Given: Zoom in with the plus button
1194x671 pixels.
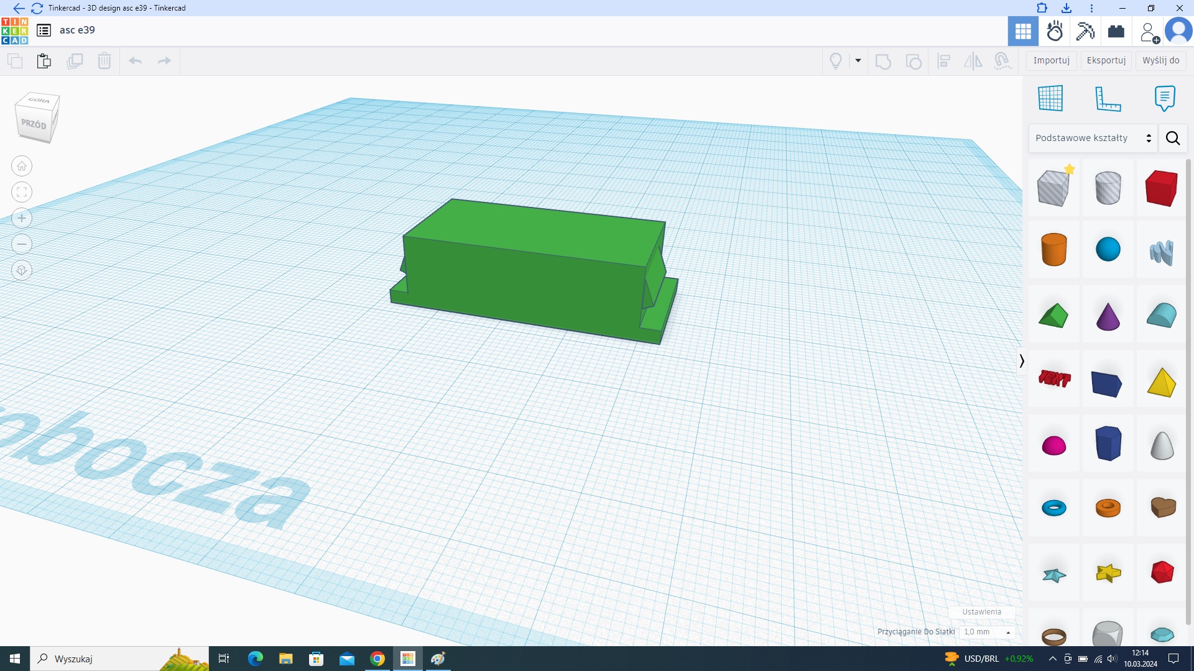Looking at the screenshot, I should (x=22, y=218).
